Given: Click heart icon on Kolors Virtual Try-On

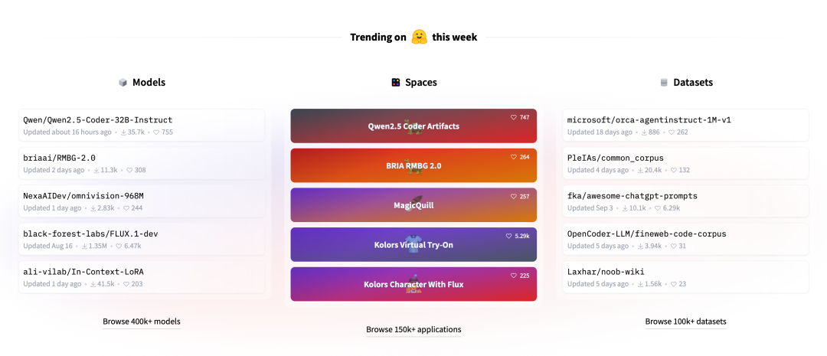Looking at the screenshot, I should click(509, 236).
